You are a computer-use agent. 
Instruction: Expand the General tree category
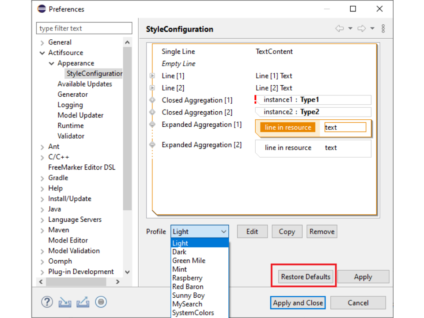pyautogui.click(x=42, y=43)
